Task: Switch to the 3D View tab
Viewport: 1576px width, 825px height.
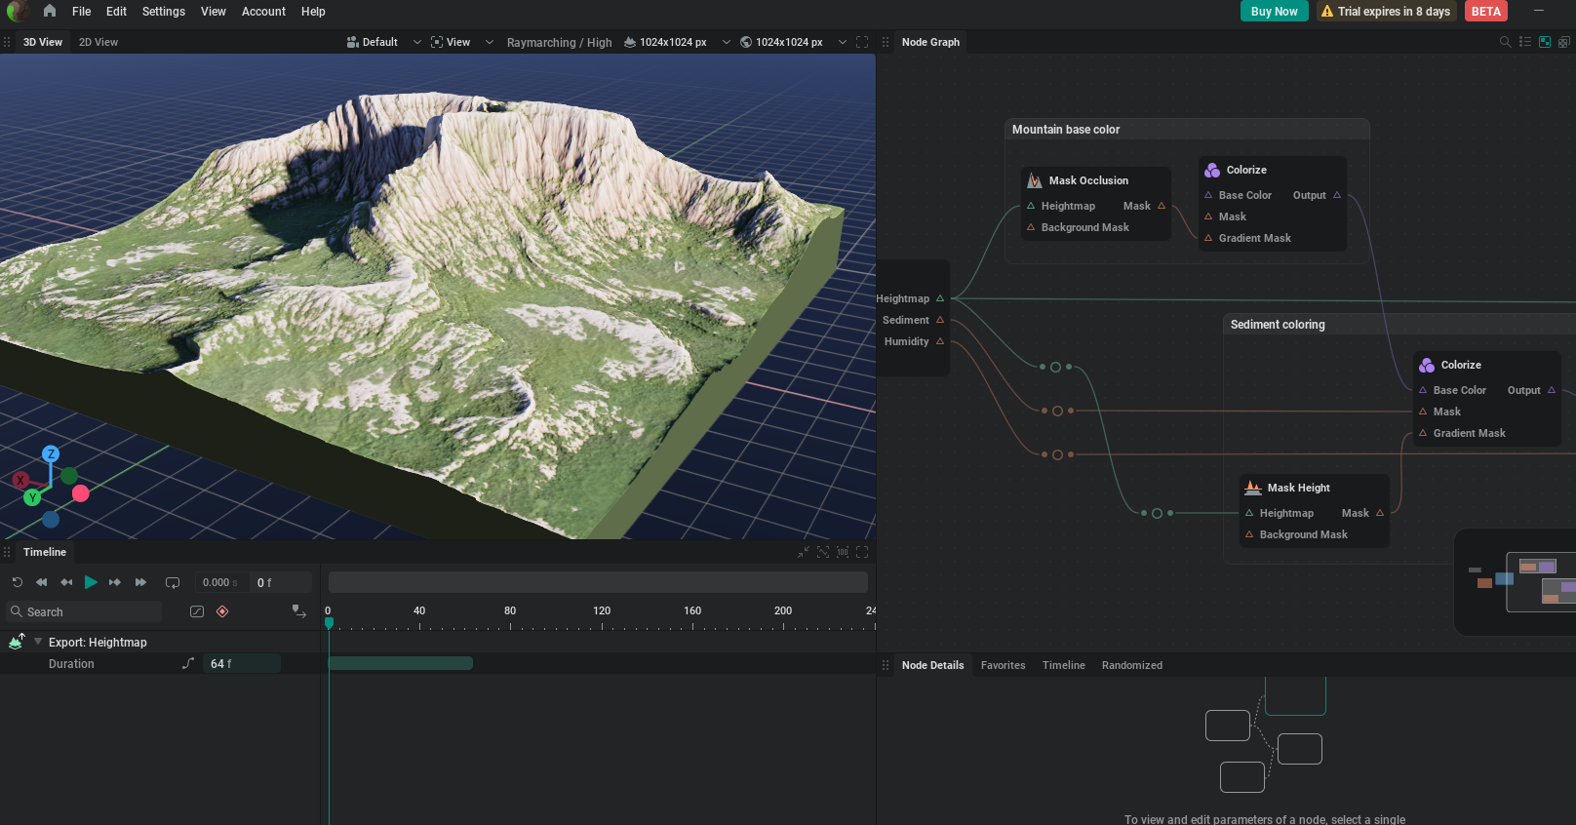Action: click(43, 42)
